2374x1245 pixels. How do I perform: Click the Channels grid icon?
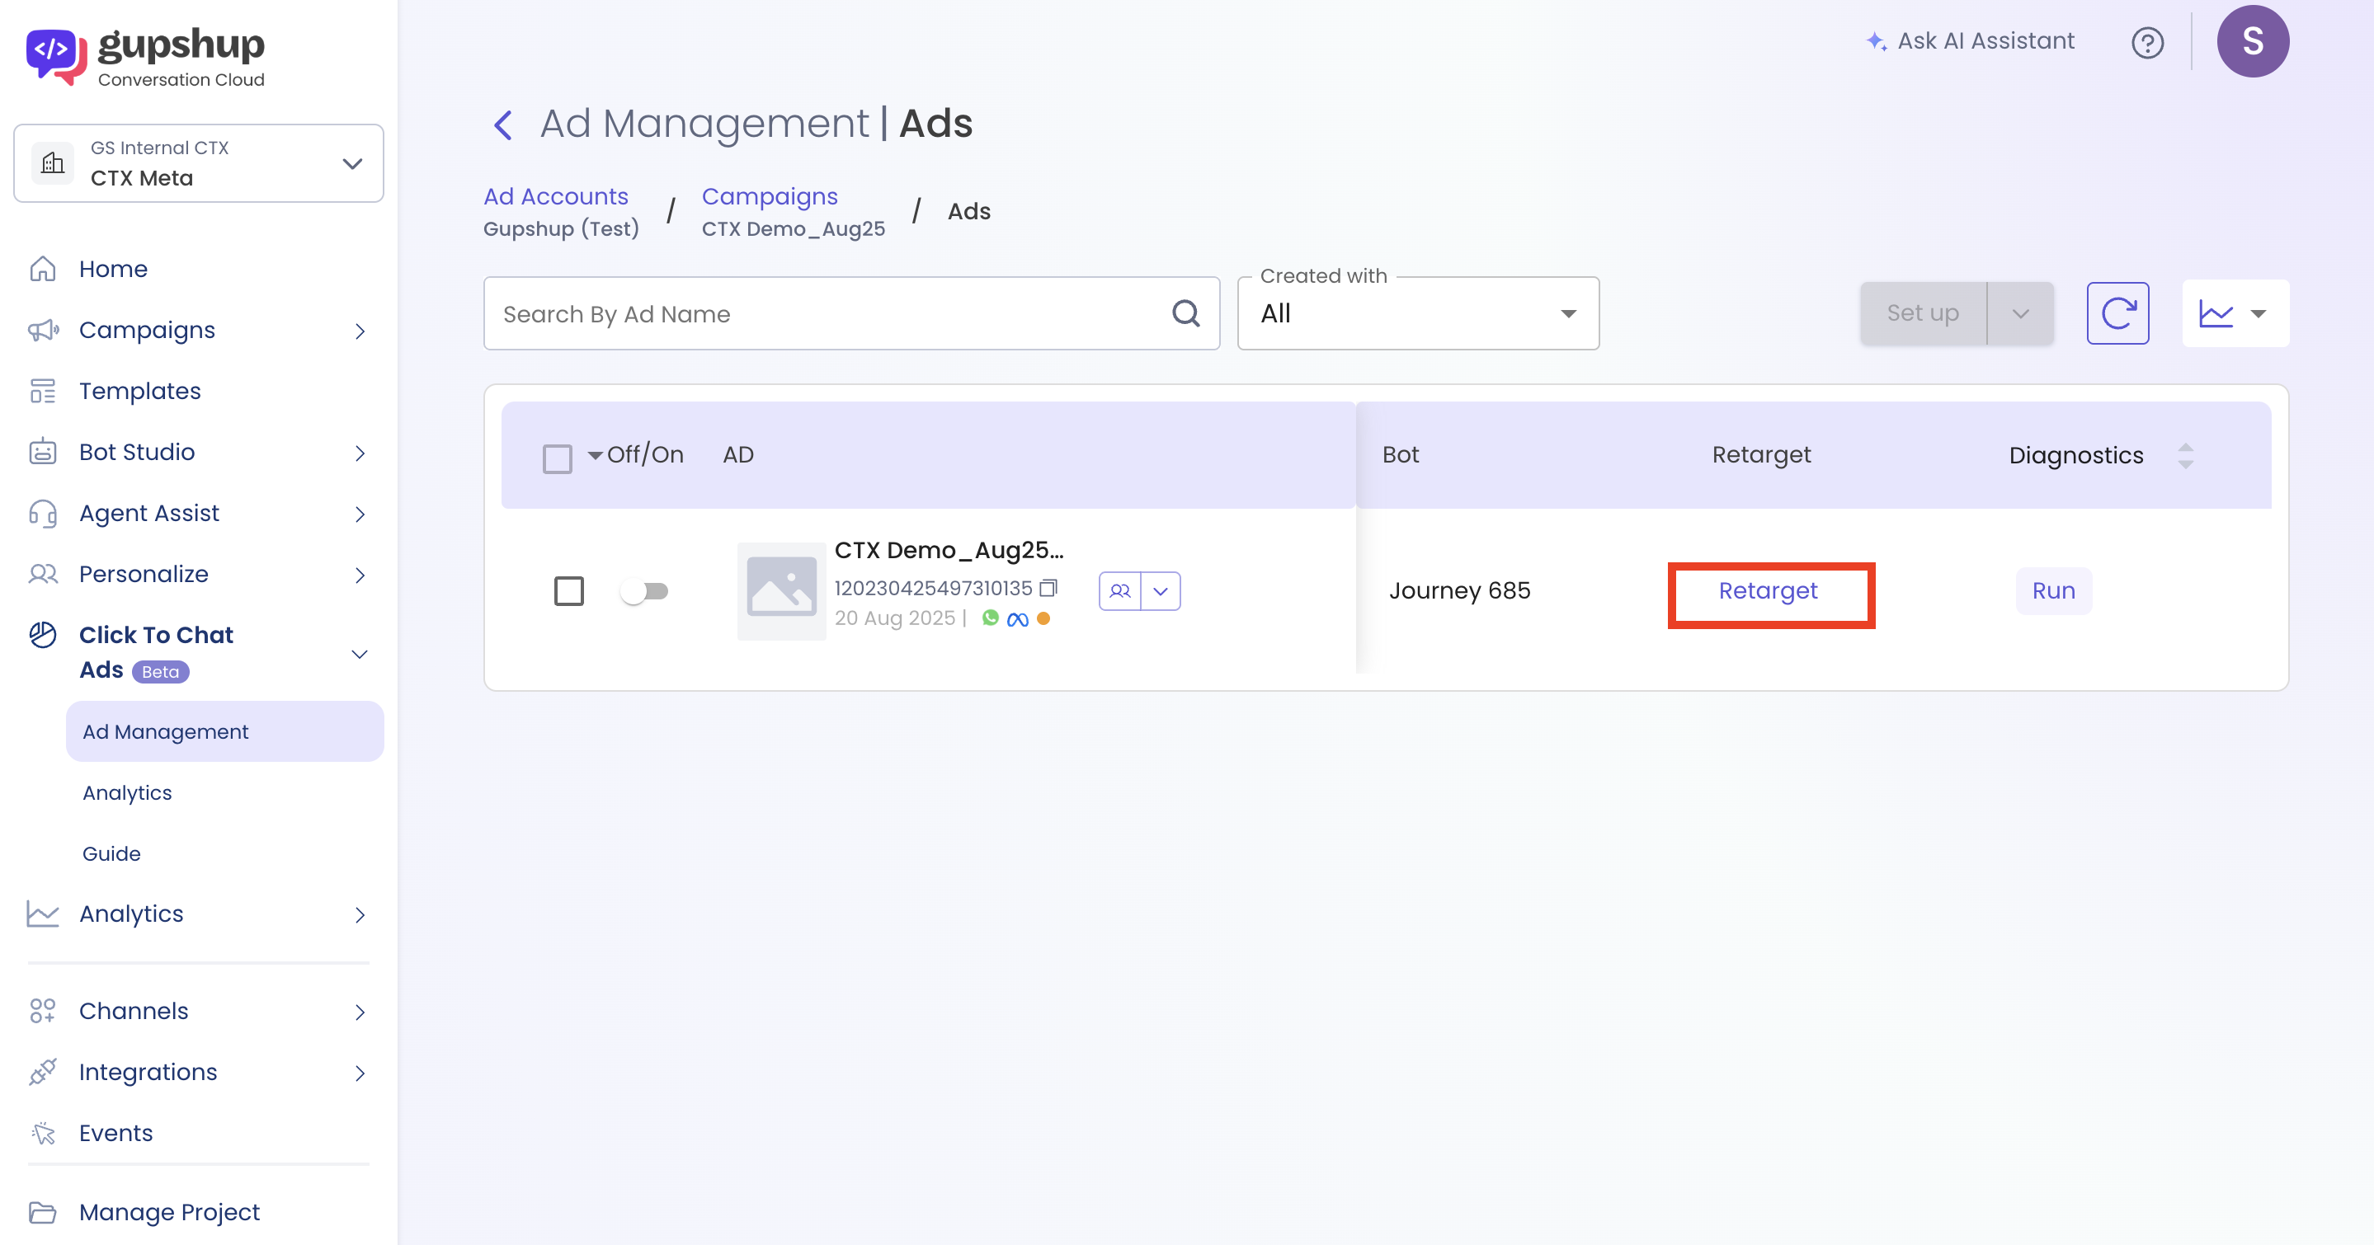(42, 1011)
